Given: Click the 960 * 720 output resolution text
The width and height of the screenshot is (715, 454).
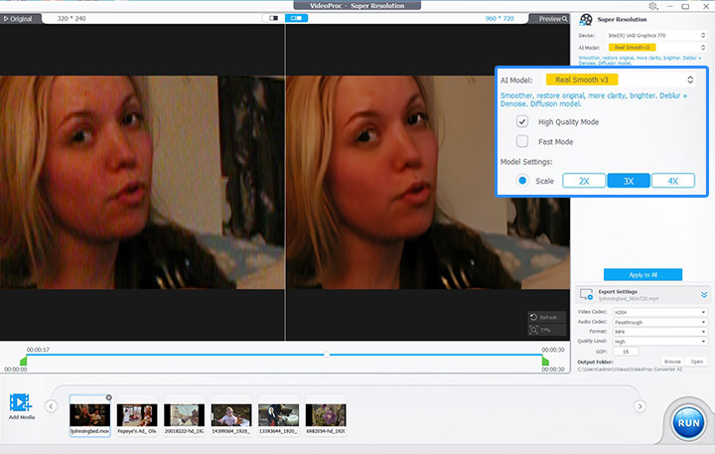Looking at the screenshot, I should [500, 19].
